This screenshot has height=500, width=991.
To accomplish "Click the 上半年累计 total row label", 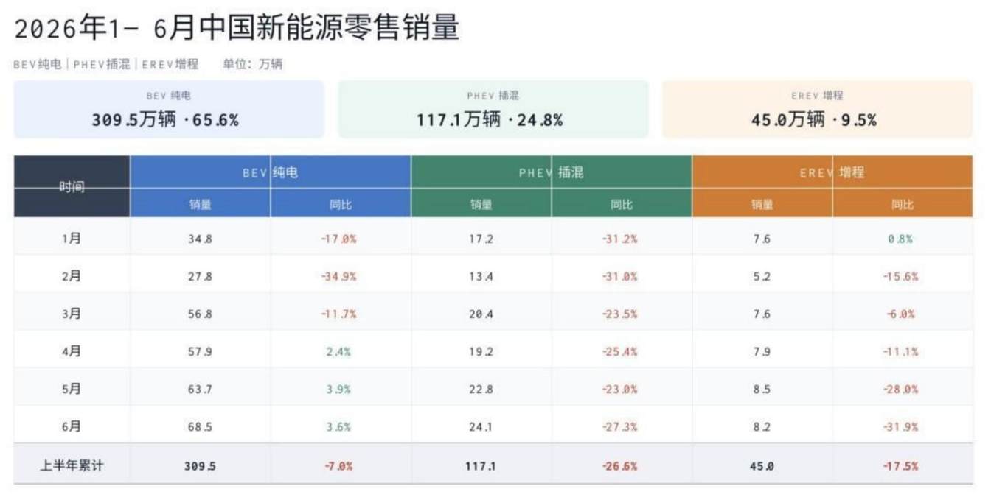I will click(x=72, y=465).
